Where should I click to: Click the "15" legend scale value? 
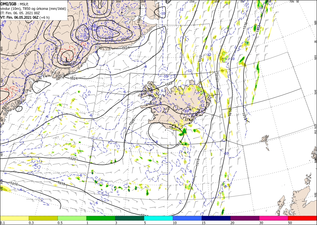pyautogui.click(x=204, y=223)
